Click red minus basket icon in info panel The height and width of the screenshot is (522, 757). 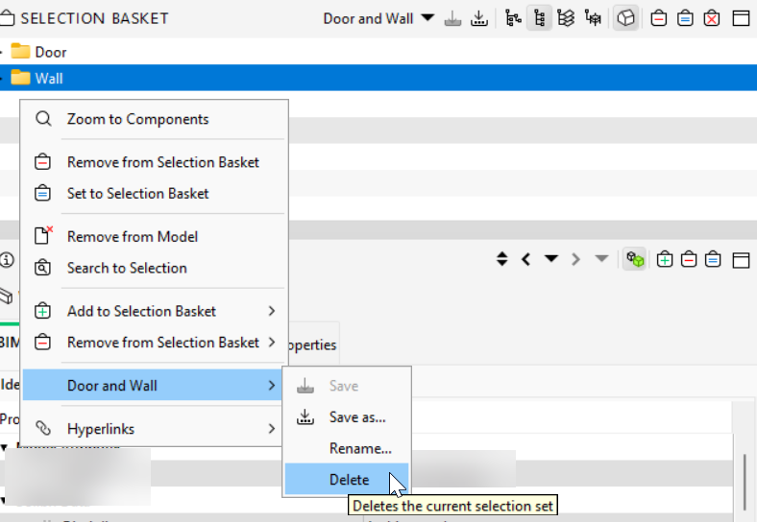(689, 259)
